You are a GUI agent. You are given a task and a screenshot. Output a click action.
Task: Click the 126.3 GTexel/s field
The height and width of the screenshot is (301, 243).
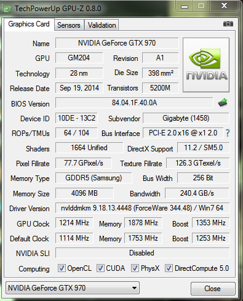click(198, 163)
